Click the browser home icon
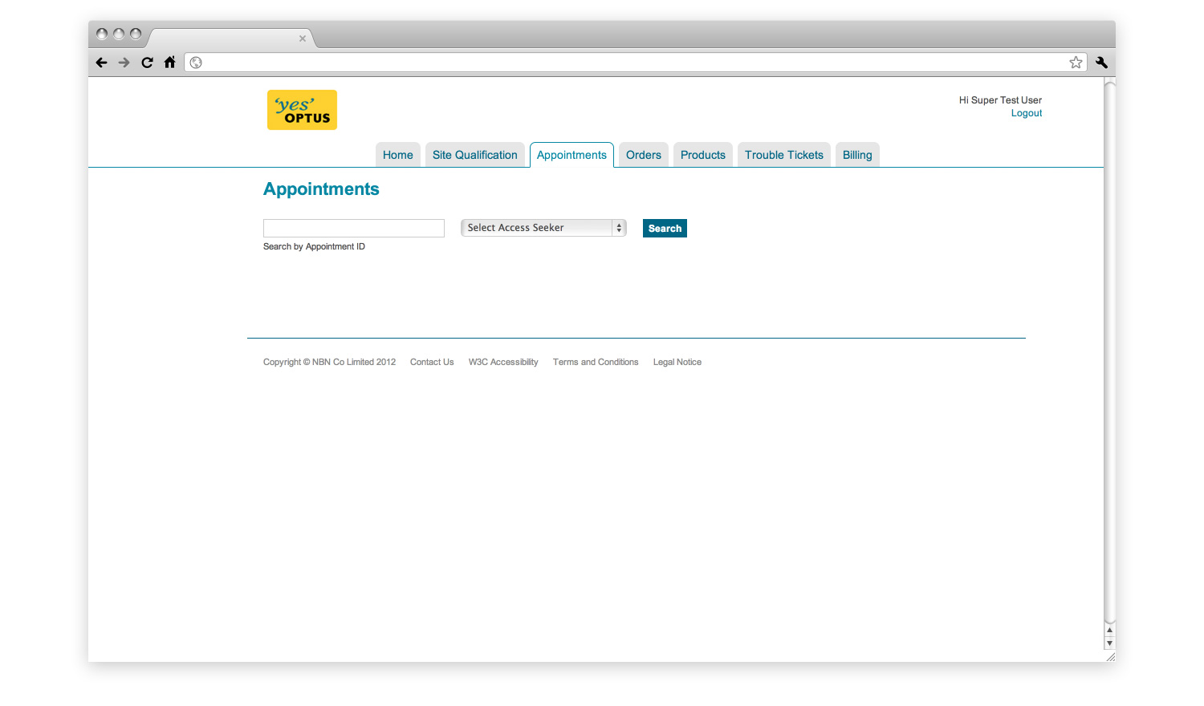Viewport: 1204px width, 706px height. coord(169,62)
